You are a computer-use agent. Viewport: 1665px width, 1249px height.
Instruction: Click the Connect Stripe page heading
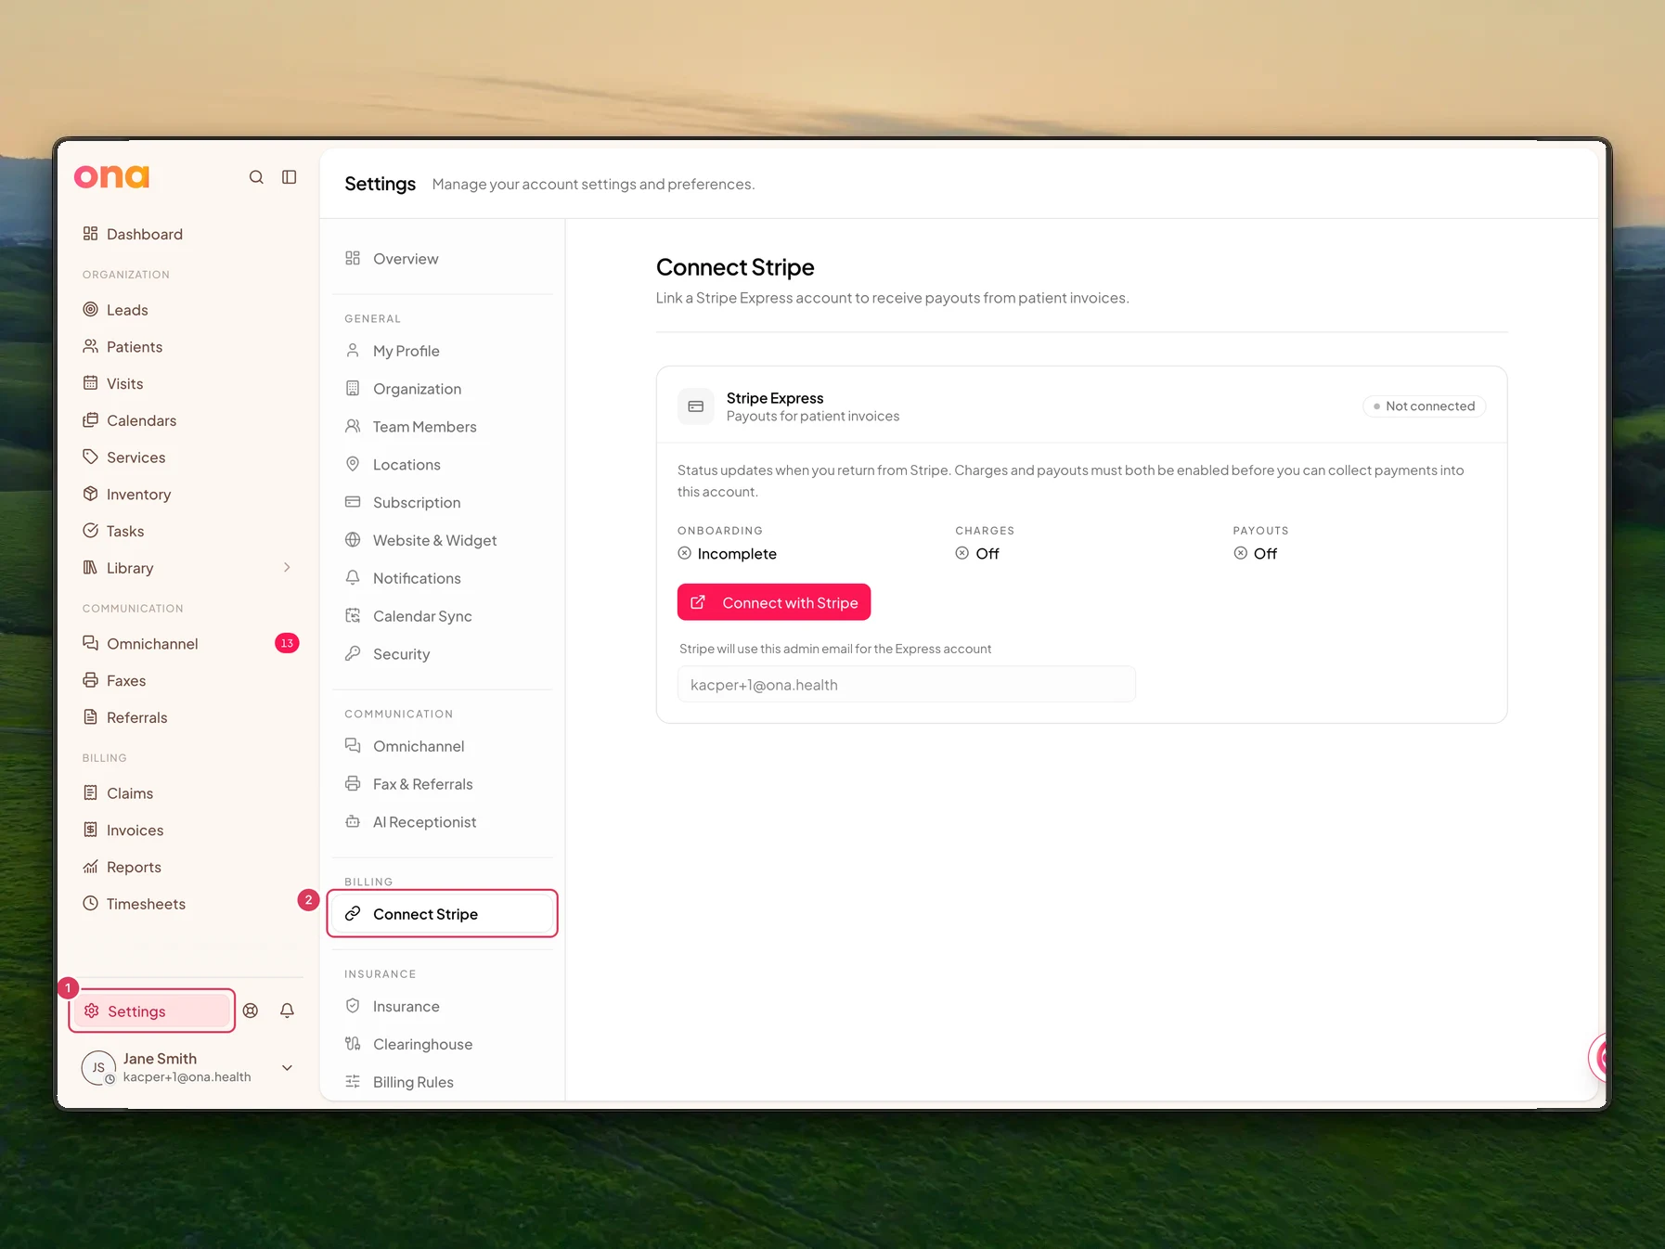click(x=735, y=267)
